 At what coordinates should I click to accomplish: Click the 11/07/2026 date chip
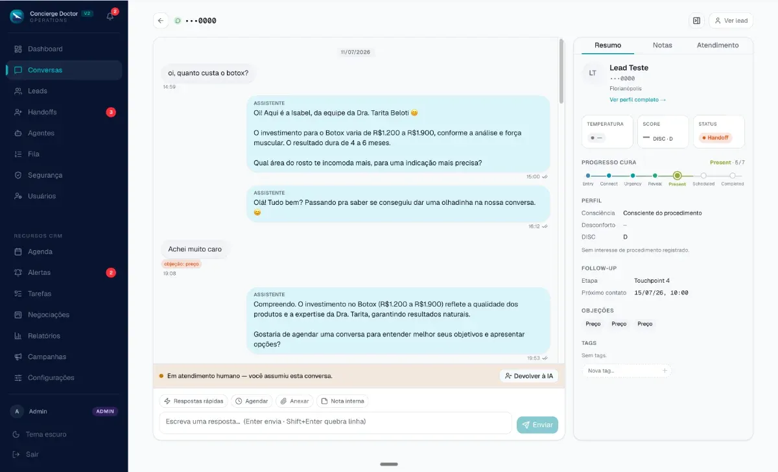click(x=355, y=52)
